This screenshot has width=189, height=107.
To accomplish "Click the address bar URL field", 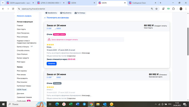I will pyautogui.click(x=84, y=9).
